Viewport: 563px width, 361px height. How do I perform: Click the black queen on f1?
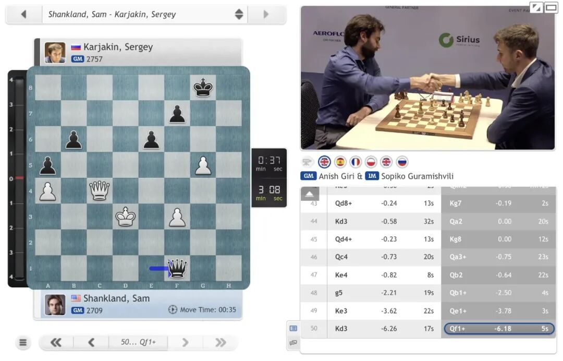[x=177, y=268]
